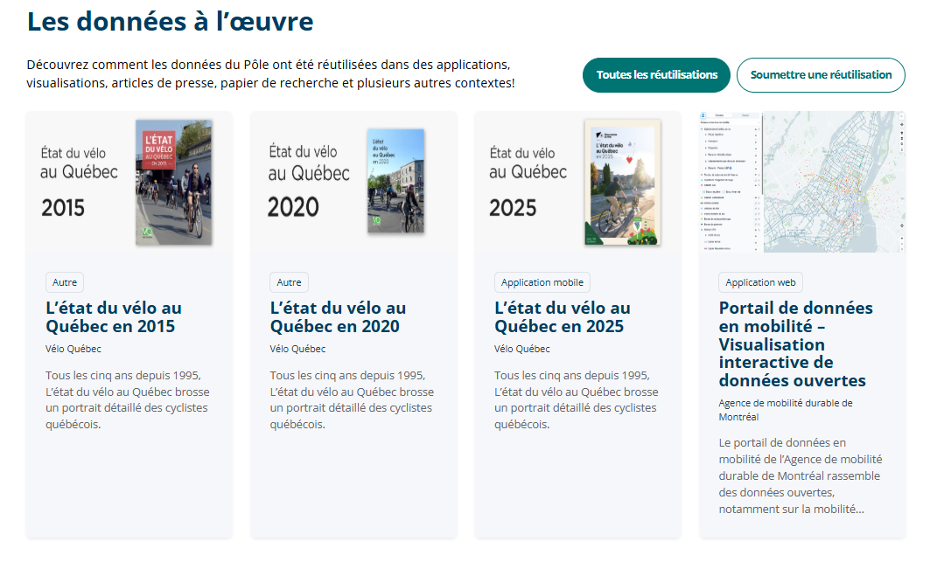Click Vélo Québec under the 2015 title

tap(73, 349)
